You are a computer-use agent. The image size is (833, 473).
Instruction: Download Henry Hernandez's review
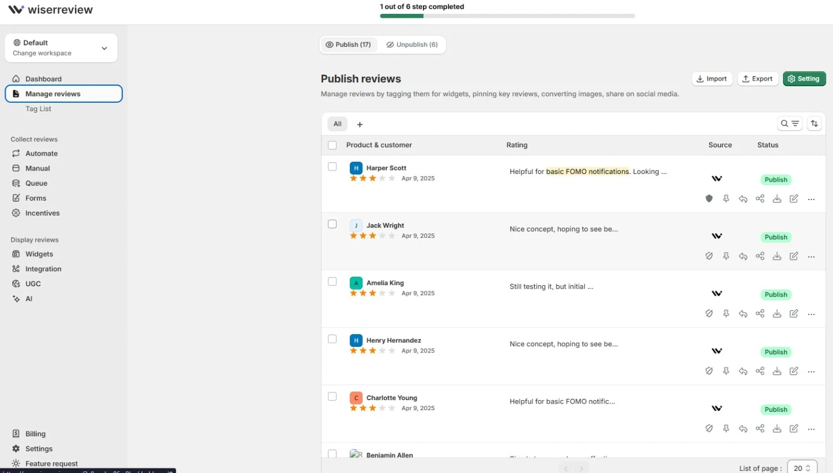click(777, 371)
